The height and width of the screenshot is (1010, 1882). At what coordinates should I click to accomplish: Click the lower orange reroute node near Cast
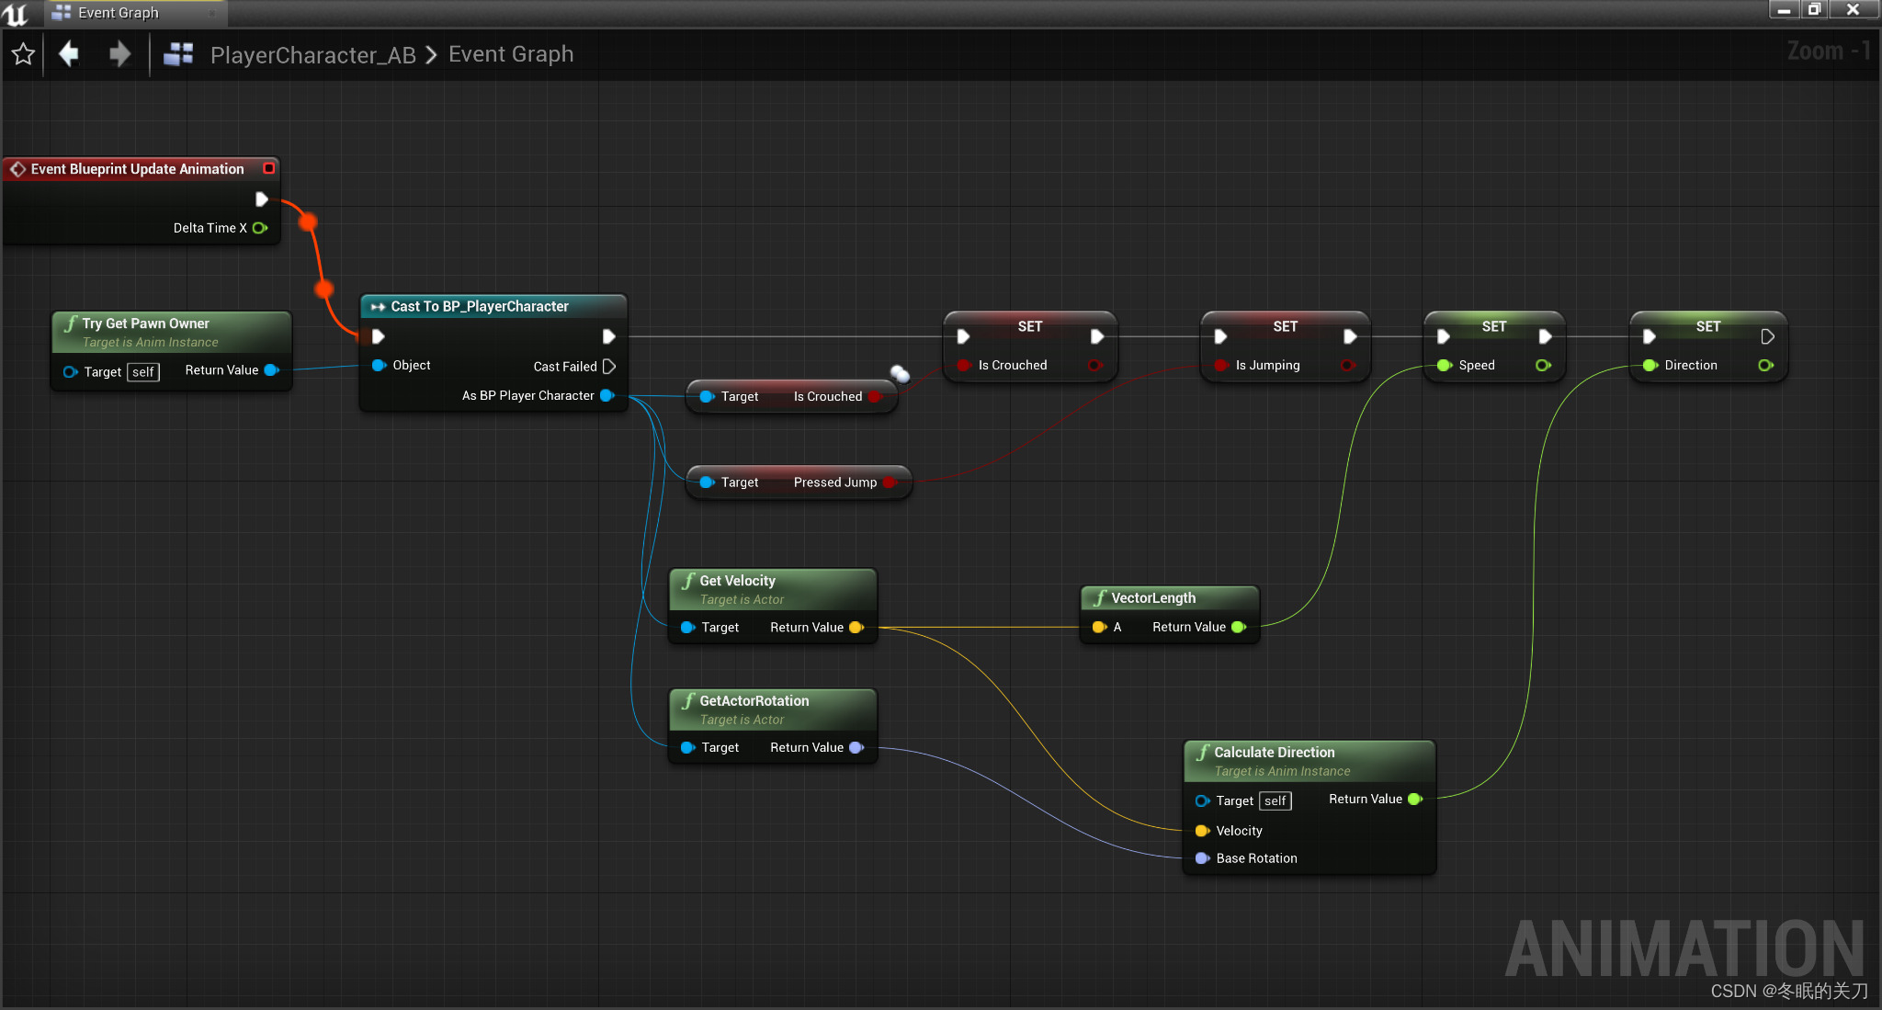pos(323,289)
